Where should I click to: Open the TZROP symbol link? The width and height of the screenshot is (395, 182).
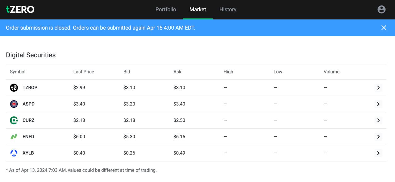coord(30,88)
